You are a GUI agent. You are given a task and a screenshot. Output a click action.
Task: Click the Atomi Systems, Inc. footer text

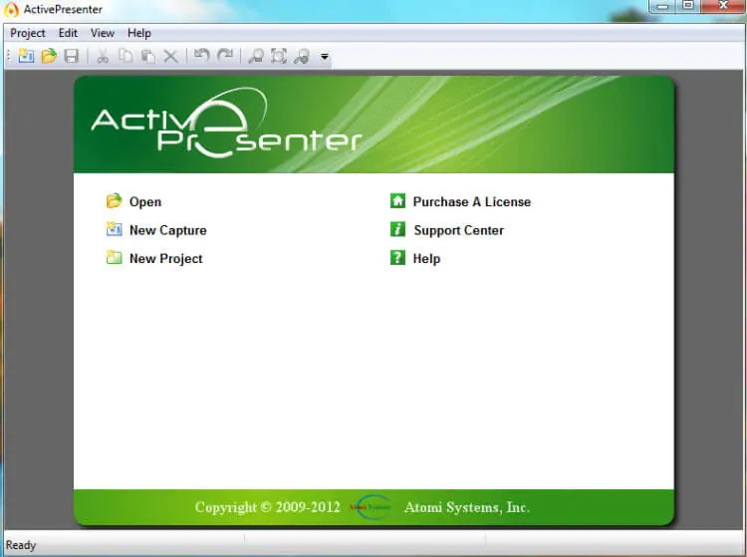click(467, 507)
